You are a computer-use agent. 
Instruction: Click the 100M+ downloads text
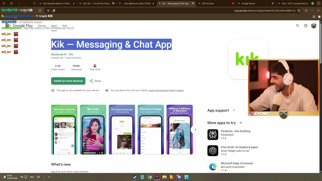[x=76, y=66]
